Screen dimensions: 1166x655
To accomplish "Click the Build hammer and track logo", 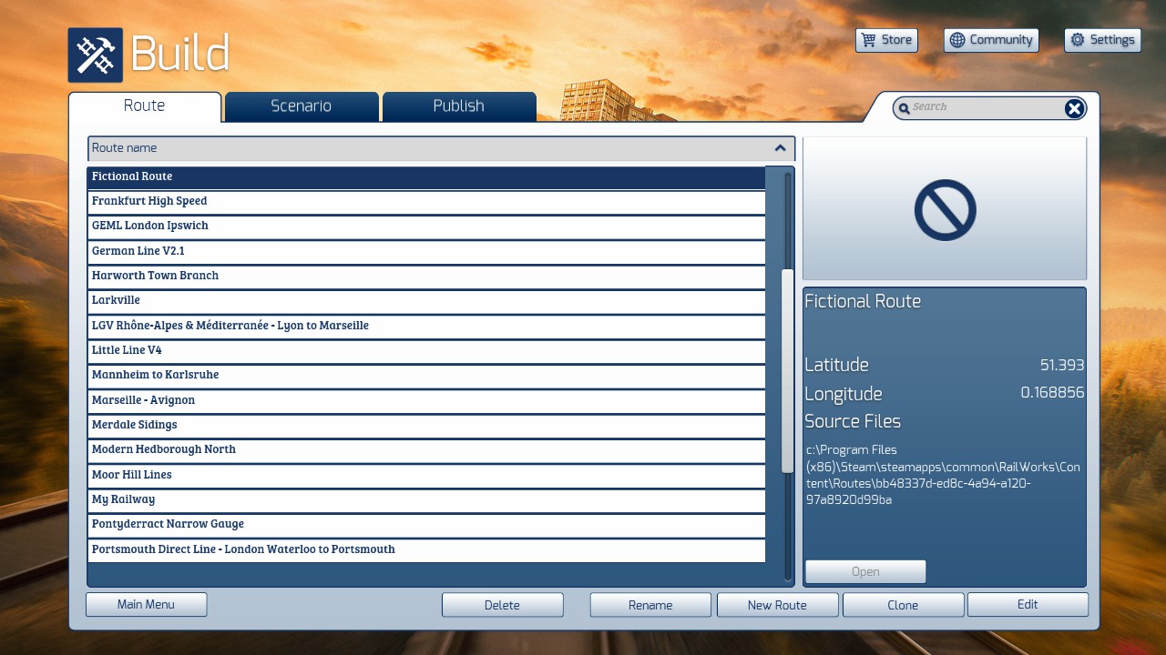I will click(95, 55).
